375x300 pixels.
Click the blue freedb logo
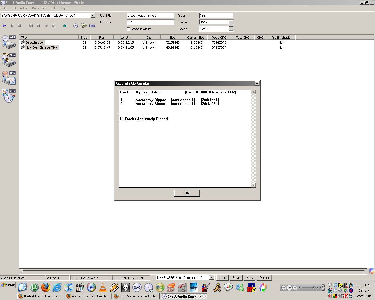[92, 26]
